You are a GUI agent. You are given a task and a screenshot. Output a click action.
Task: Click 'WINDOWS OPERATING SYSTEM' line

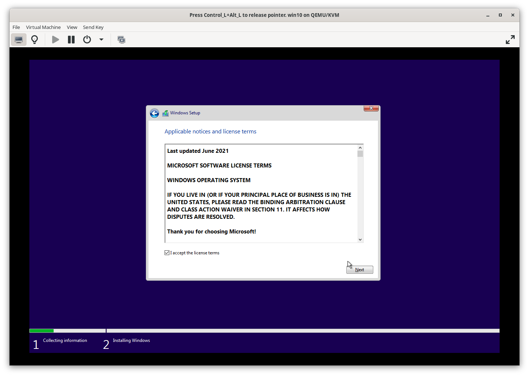[209, 180]
